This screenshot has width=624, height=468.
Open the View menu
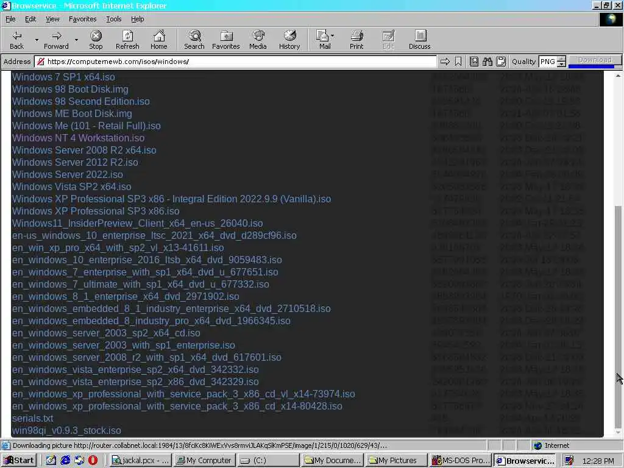point(52,19)
